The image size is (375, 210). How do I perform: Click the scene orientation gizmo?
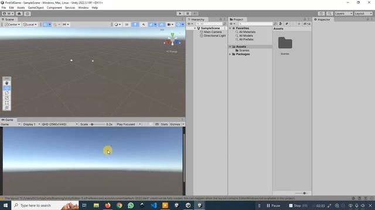click(172, 40)
